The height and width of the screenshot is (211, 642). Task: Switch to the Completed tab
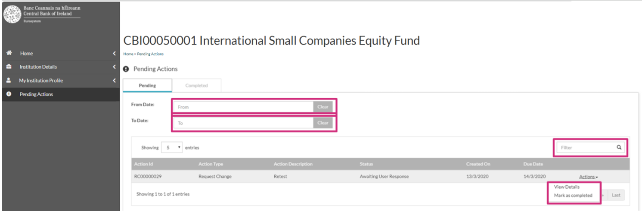coord(196,86)
